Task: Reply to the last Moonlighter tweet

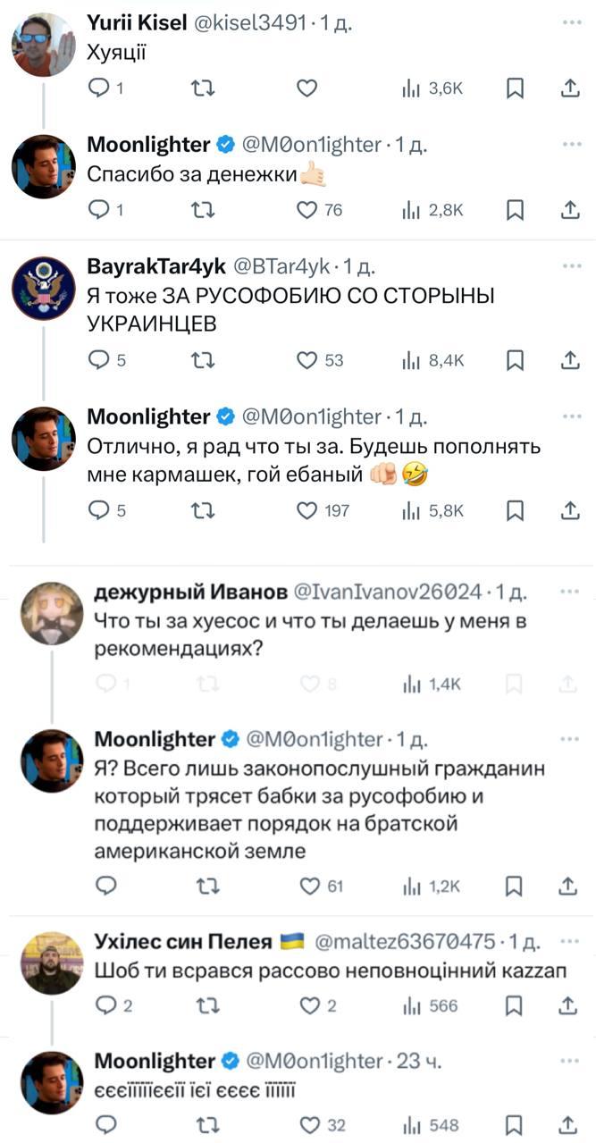Action: tap(107, 1124)
